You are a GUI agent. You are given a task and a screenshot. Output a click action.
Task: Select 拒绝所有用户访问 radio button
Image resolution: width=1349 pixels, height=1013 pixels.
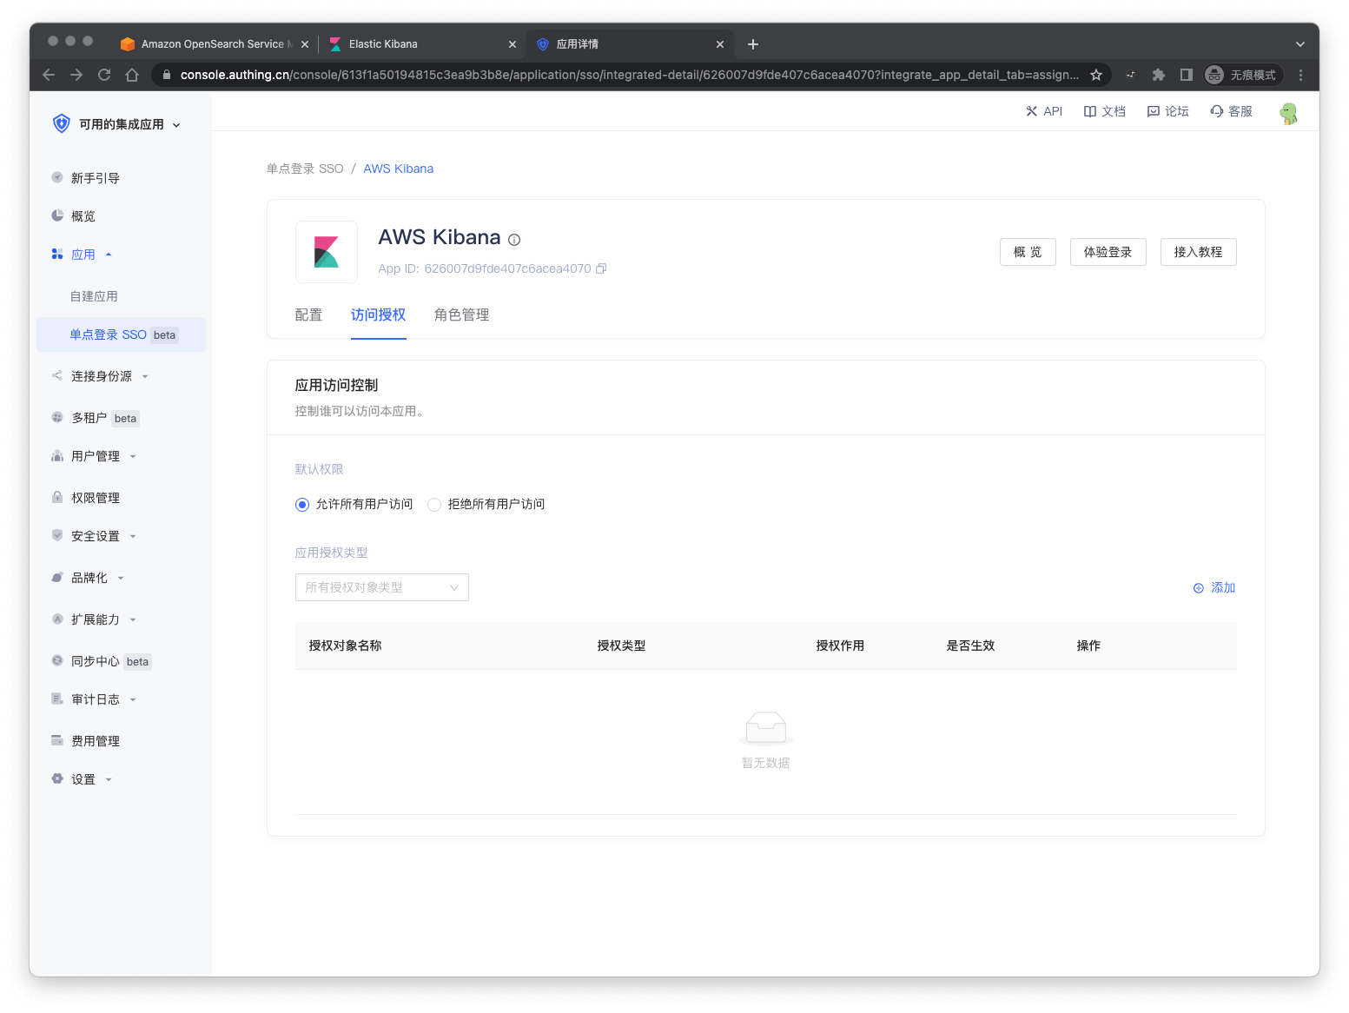tap(434, 504)
